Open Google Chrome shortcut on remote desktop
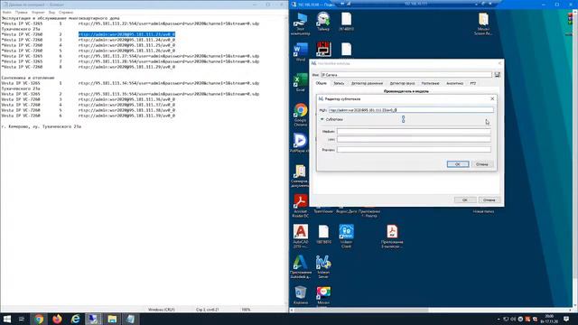This screenshot has width=578, height=325. 301,115
